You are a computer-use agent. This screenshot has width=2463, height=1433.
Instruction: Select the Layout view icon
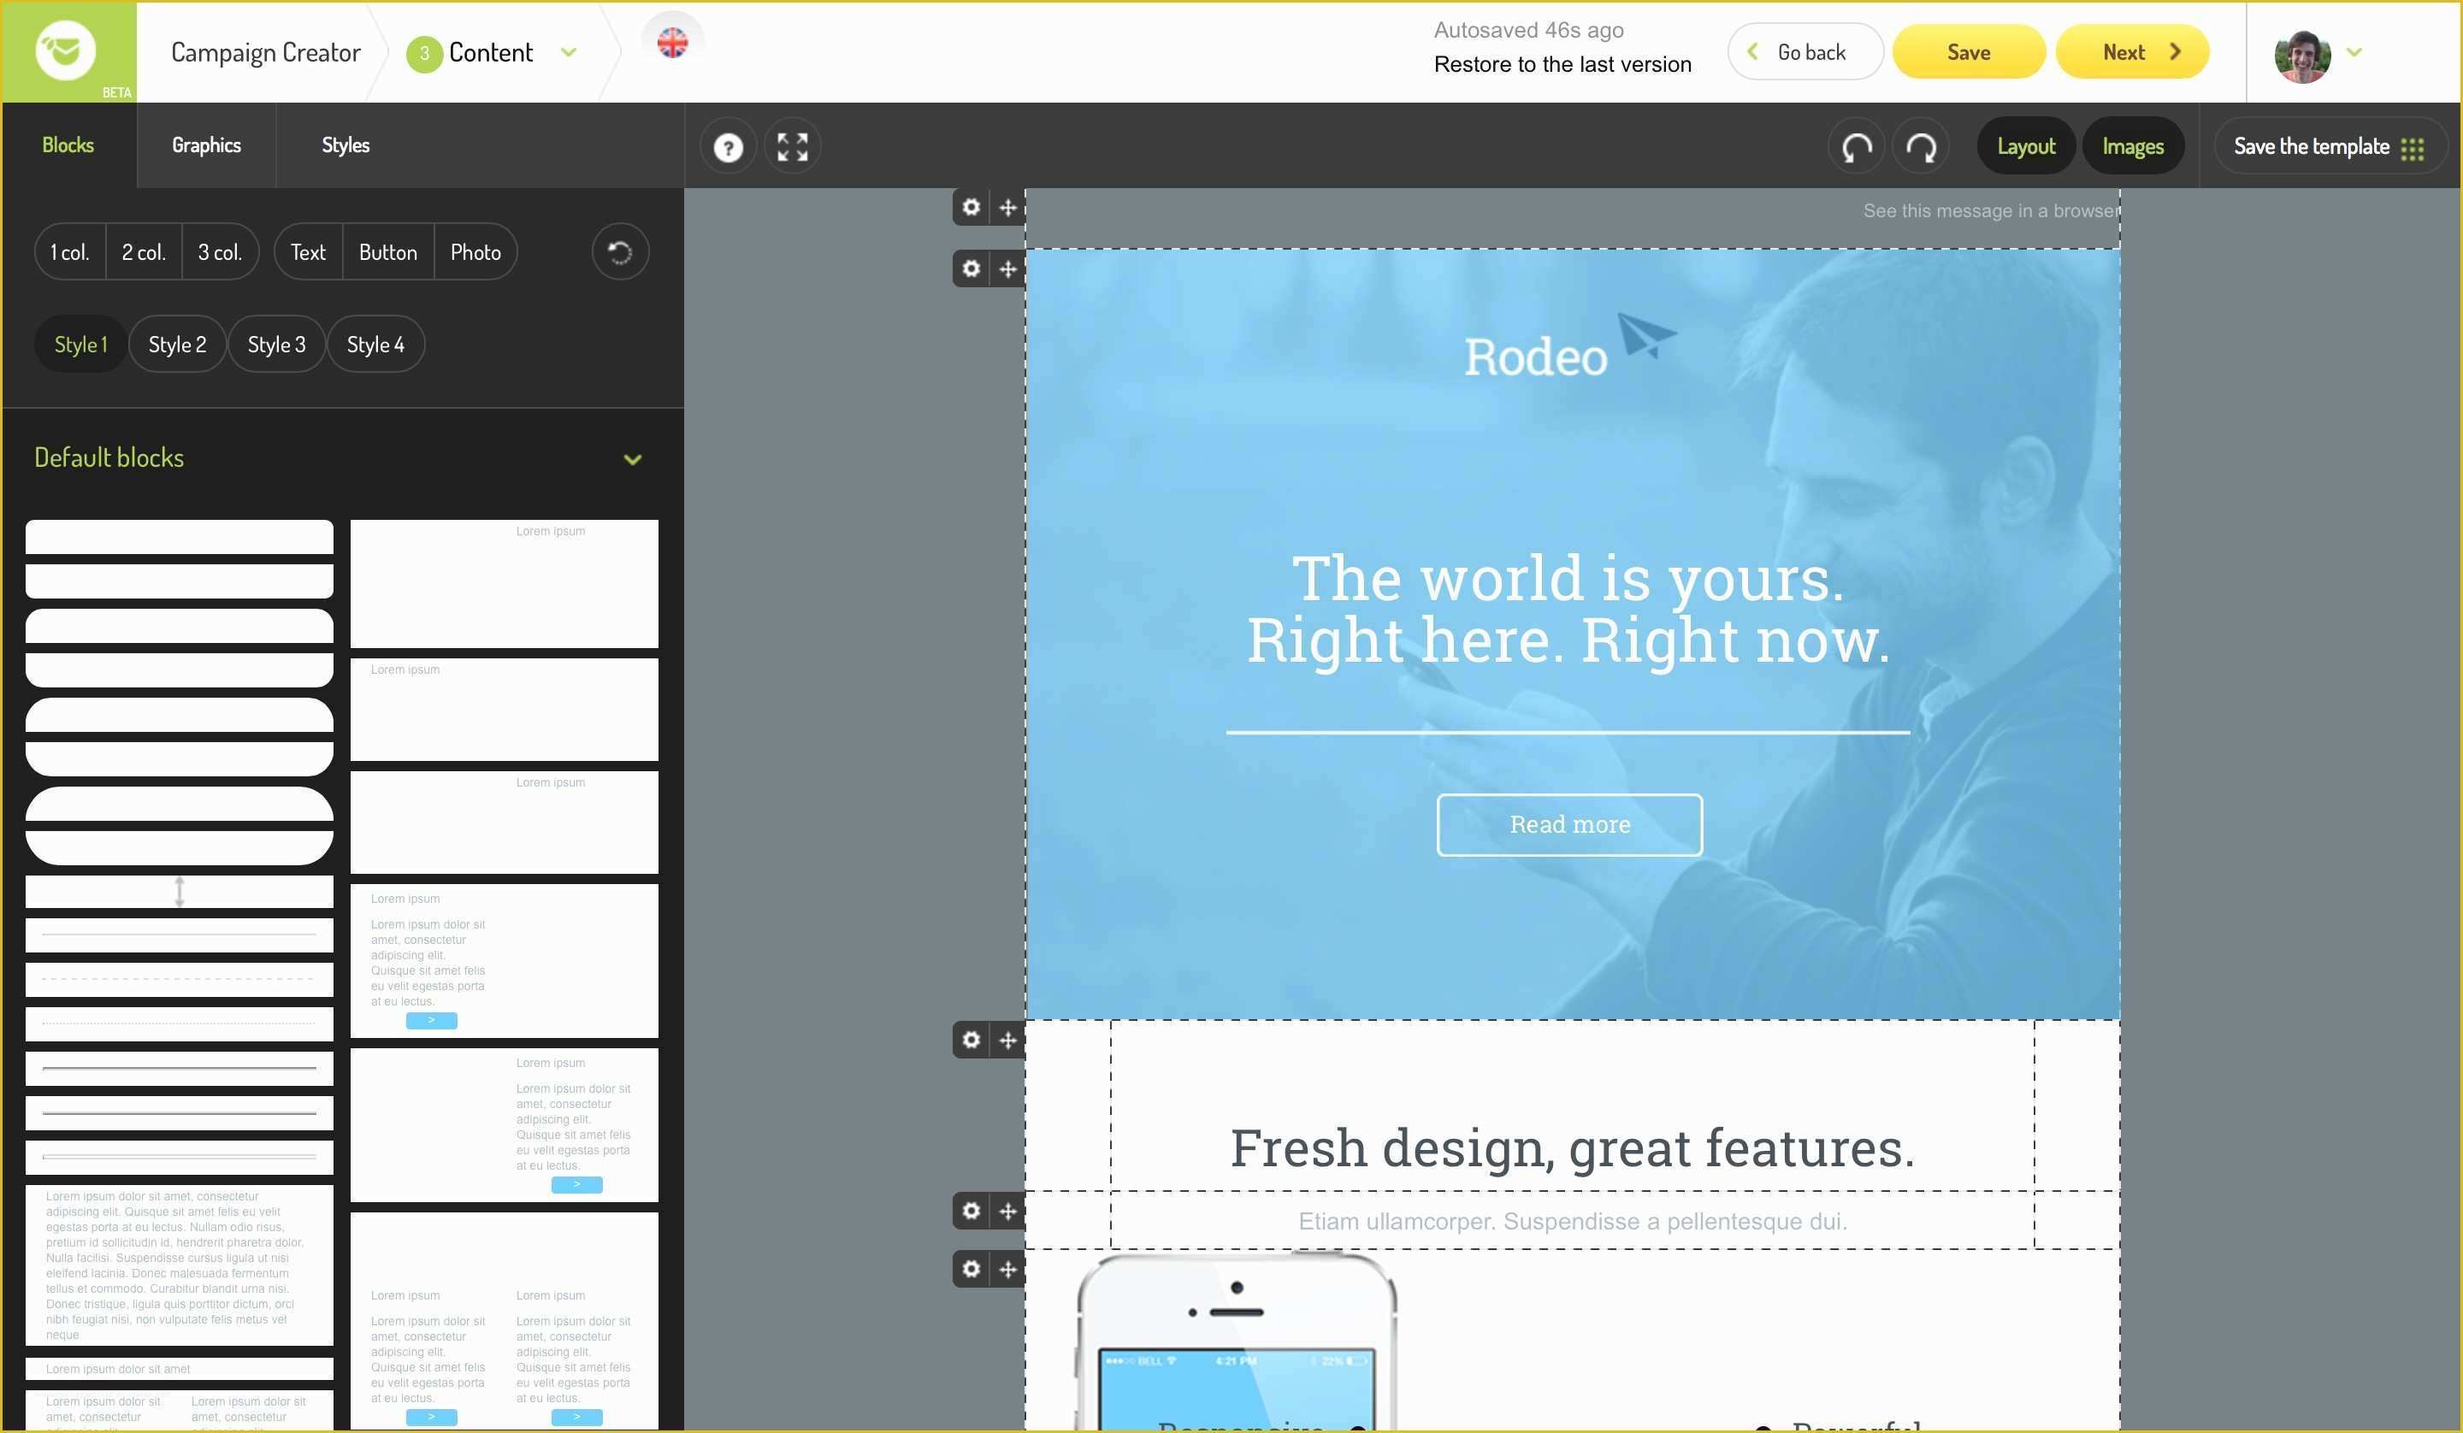2026,145
